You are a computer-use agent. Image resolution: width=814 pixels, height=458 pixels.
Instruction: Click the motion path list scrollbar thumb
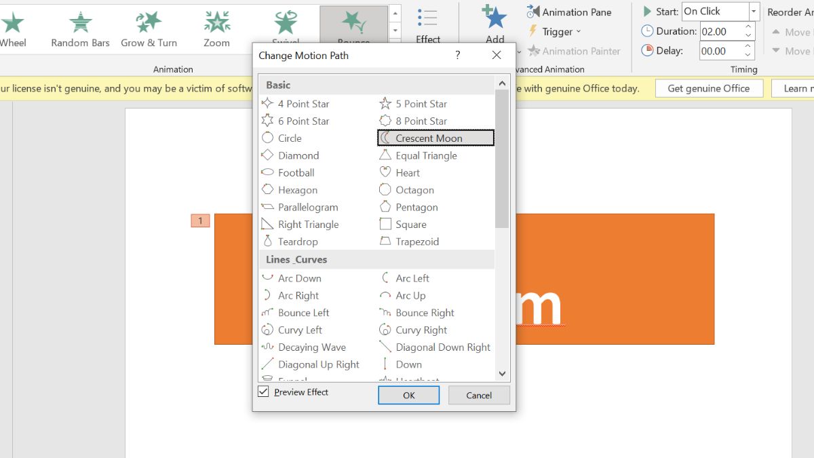[x=502, y=159]
